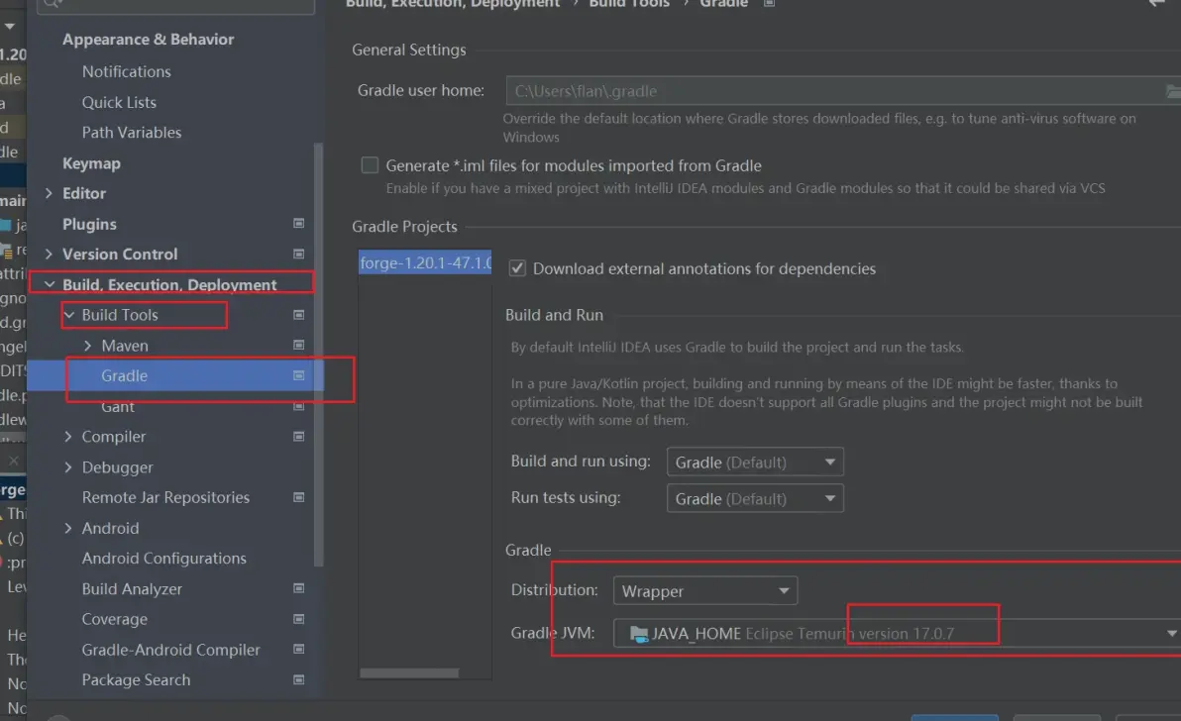Open Remote Jar Repositories settings page
The height and width of the screenshot is (721, 1181).
pos(165,497)
